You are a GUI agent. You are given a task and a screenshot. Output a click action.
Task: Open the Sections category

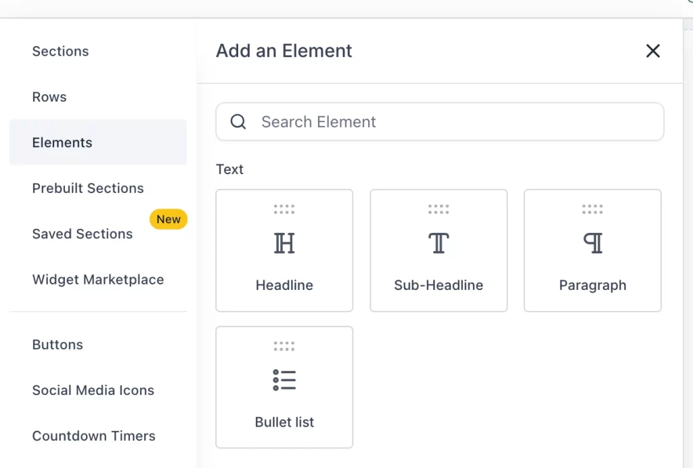click(x=60, y=51)
